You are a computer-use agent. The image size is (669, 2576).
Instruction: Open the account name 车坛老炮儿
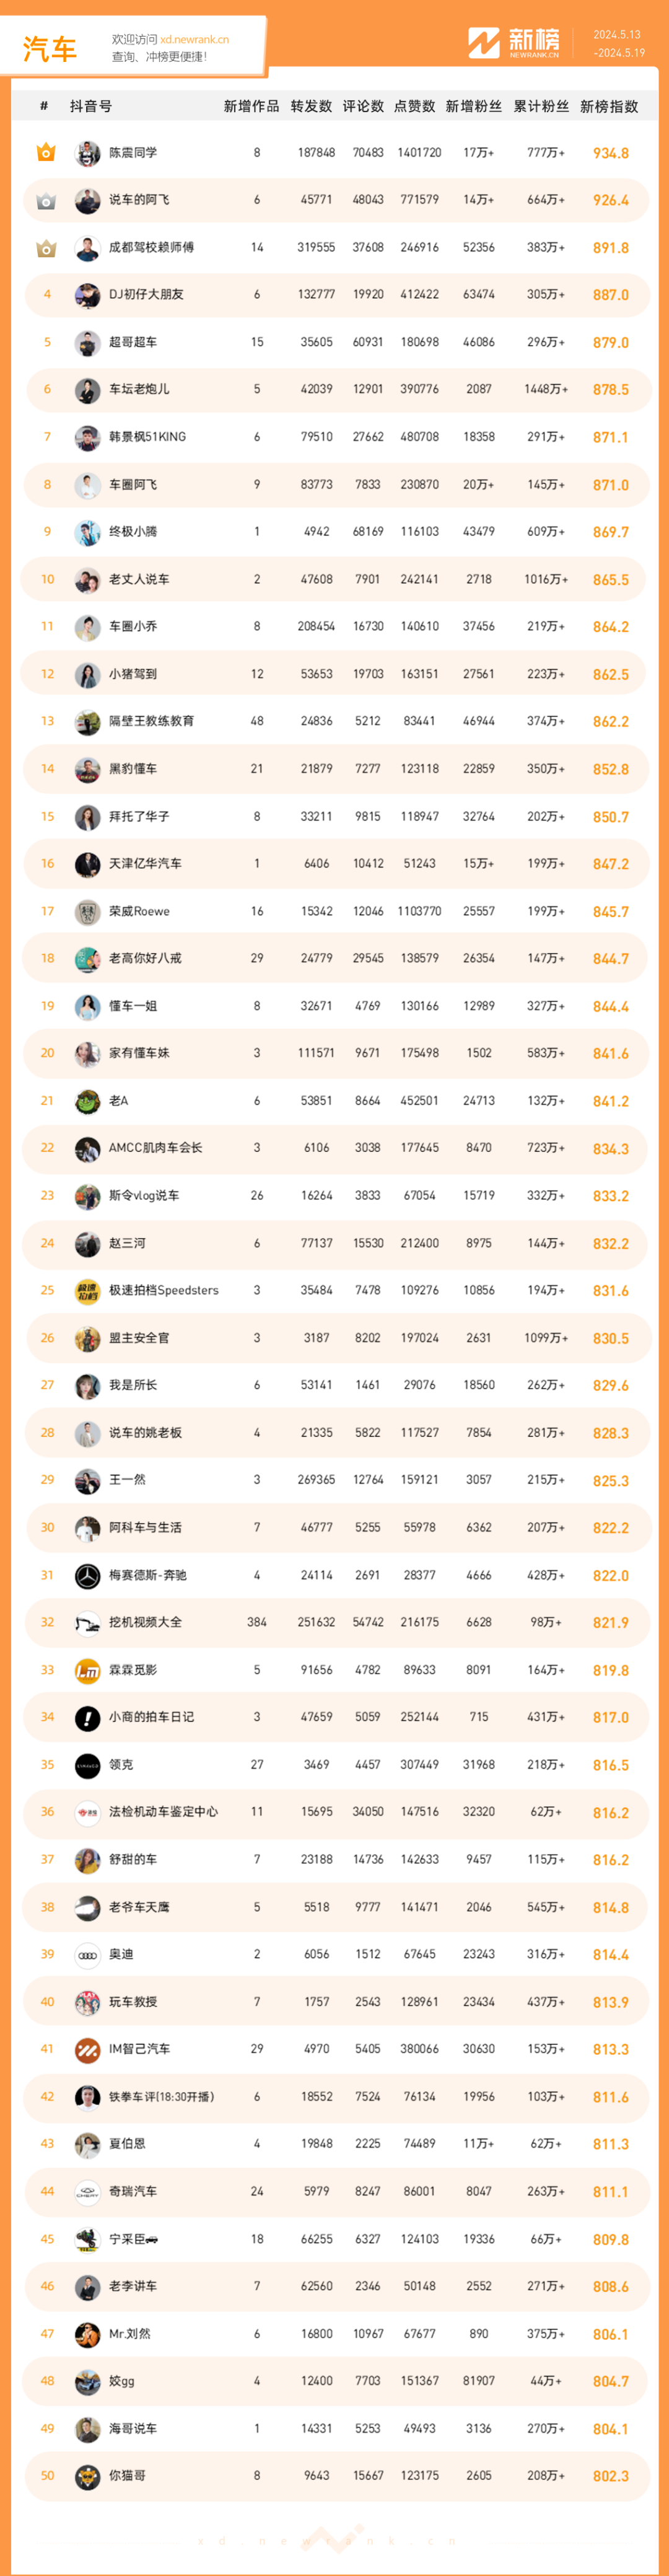139,389
